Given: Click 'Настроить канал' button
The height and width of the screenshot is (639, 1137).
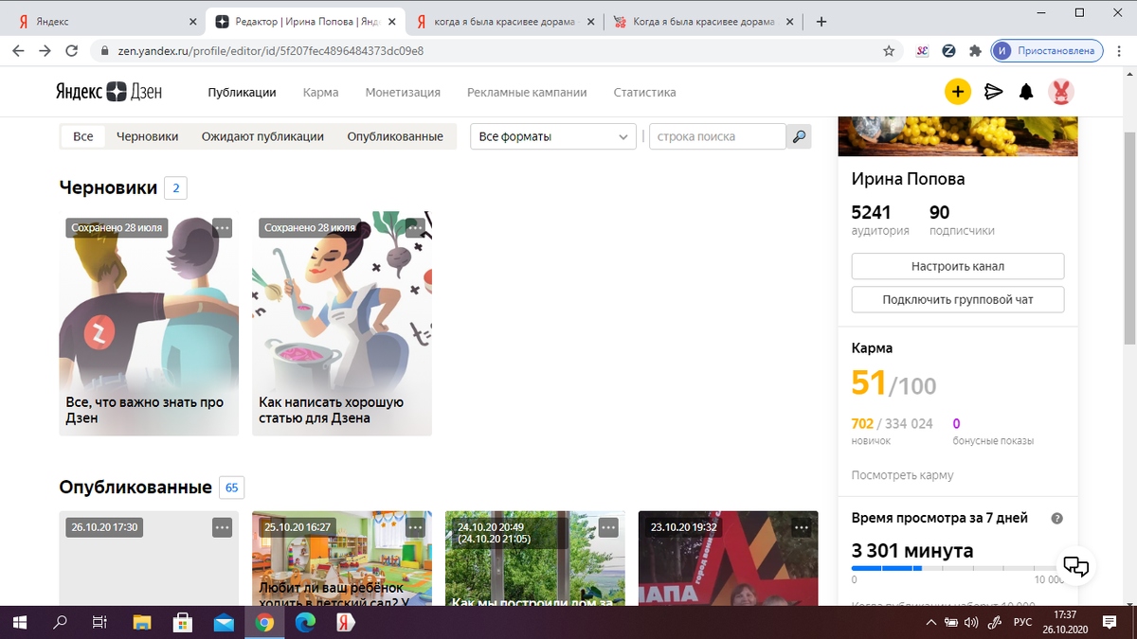Looking at the screenshot, I should coord(958,266).
